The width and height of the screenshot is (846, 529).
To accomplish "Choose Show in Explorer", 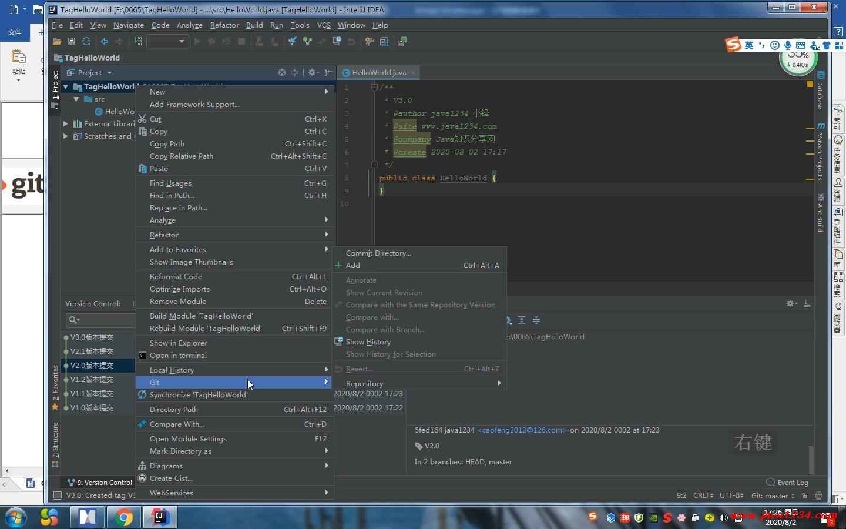I will 234,343.
